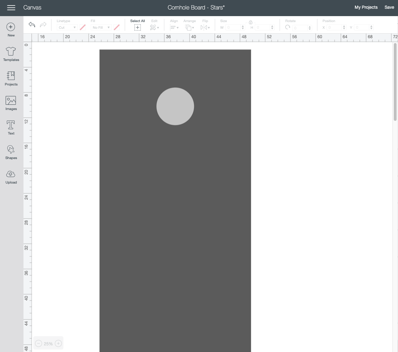The height and width of the screenshot is (352, 398).
Task: Adjust the Rotate stepper arrows
Action: click(x=310, y=28)
